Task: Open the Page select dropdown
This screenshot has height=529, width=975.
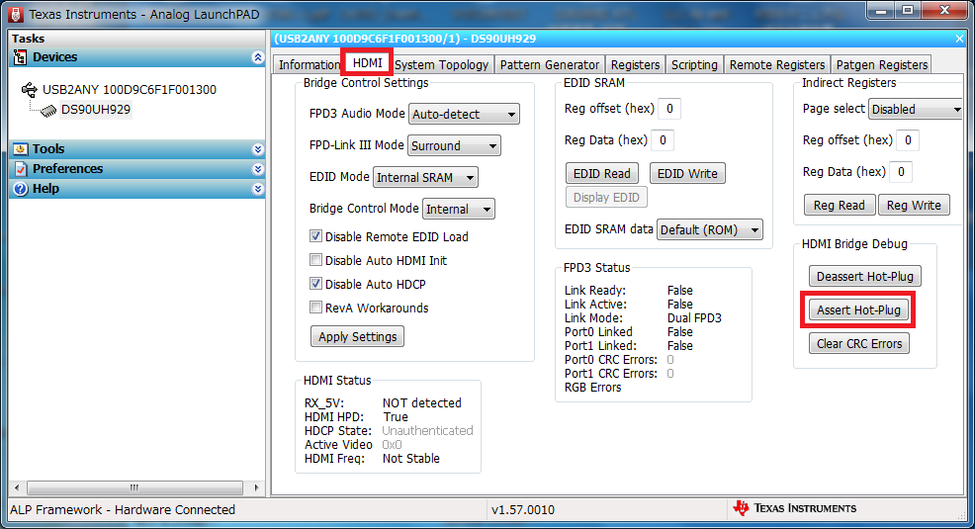Action: [916, 110]
